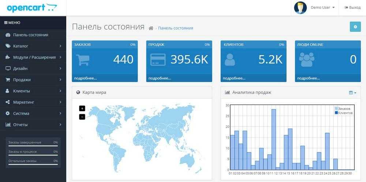Select Панель состояния in the sidebar
This screenshot has height=182, width=366.
point(30,35)
